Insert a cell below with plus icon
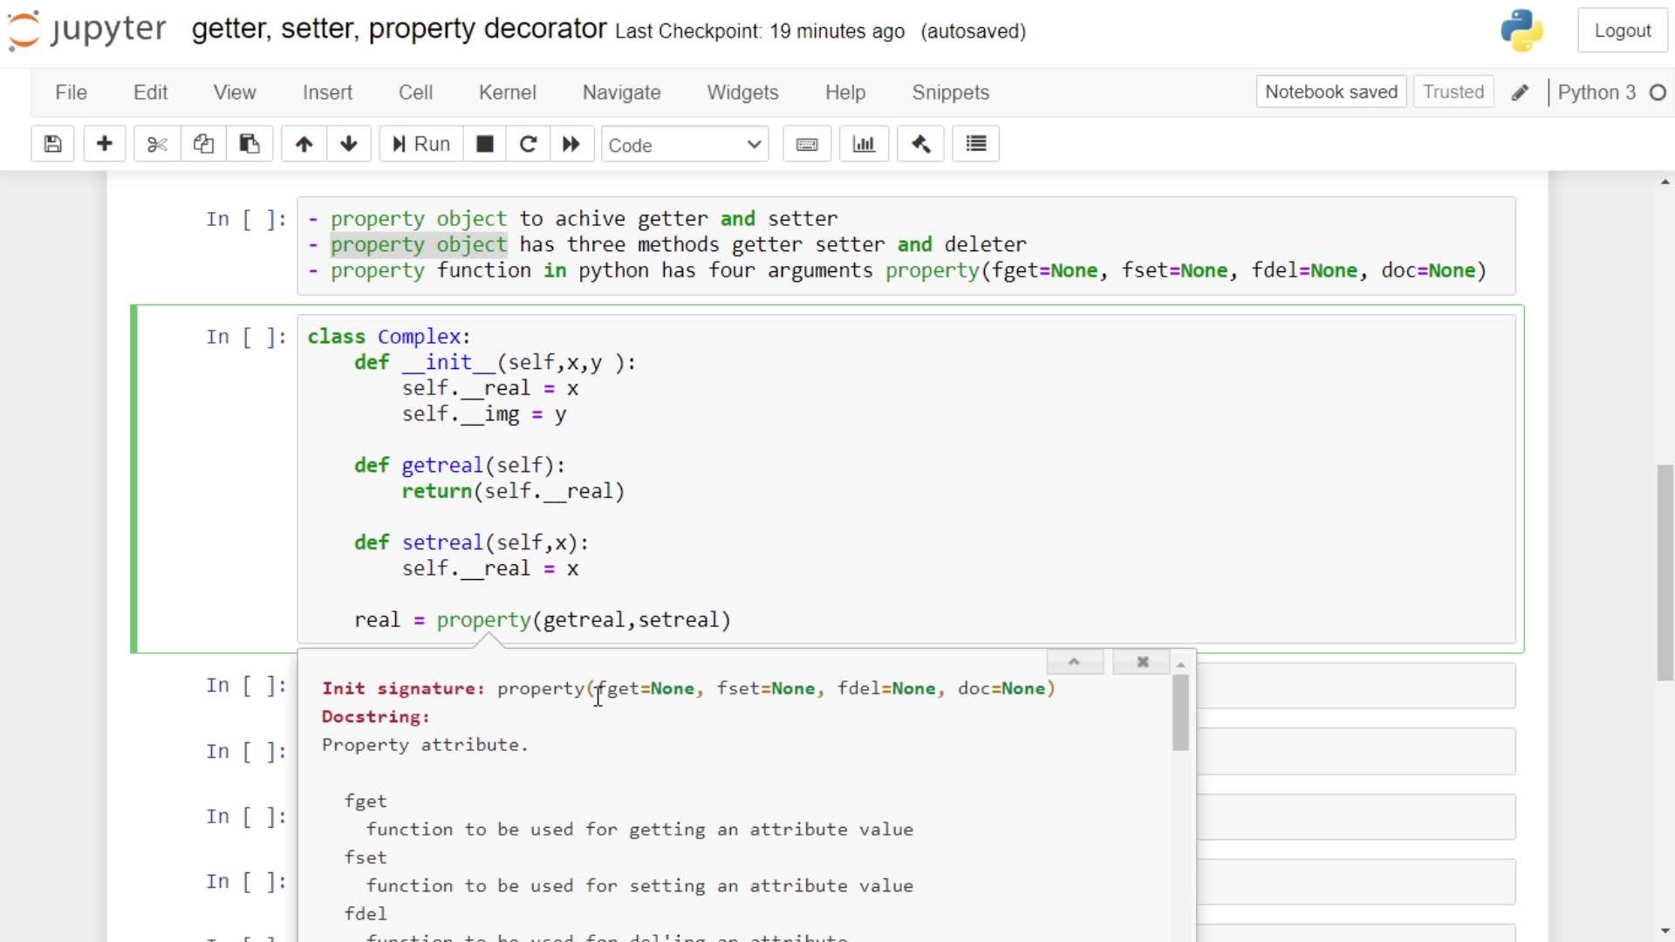The height and width of the screenshot is (942, 1675). point(105,144)
